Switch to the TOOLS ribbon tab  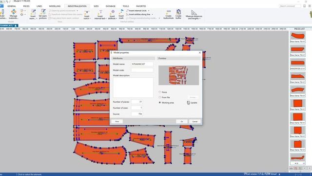coord(126,6)
